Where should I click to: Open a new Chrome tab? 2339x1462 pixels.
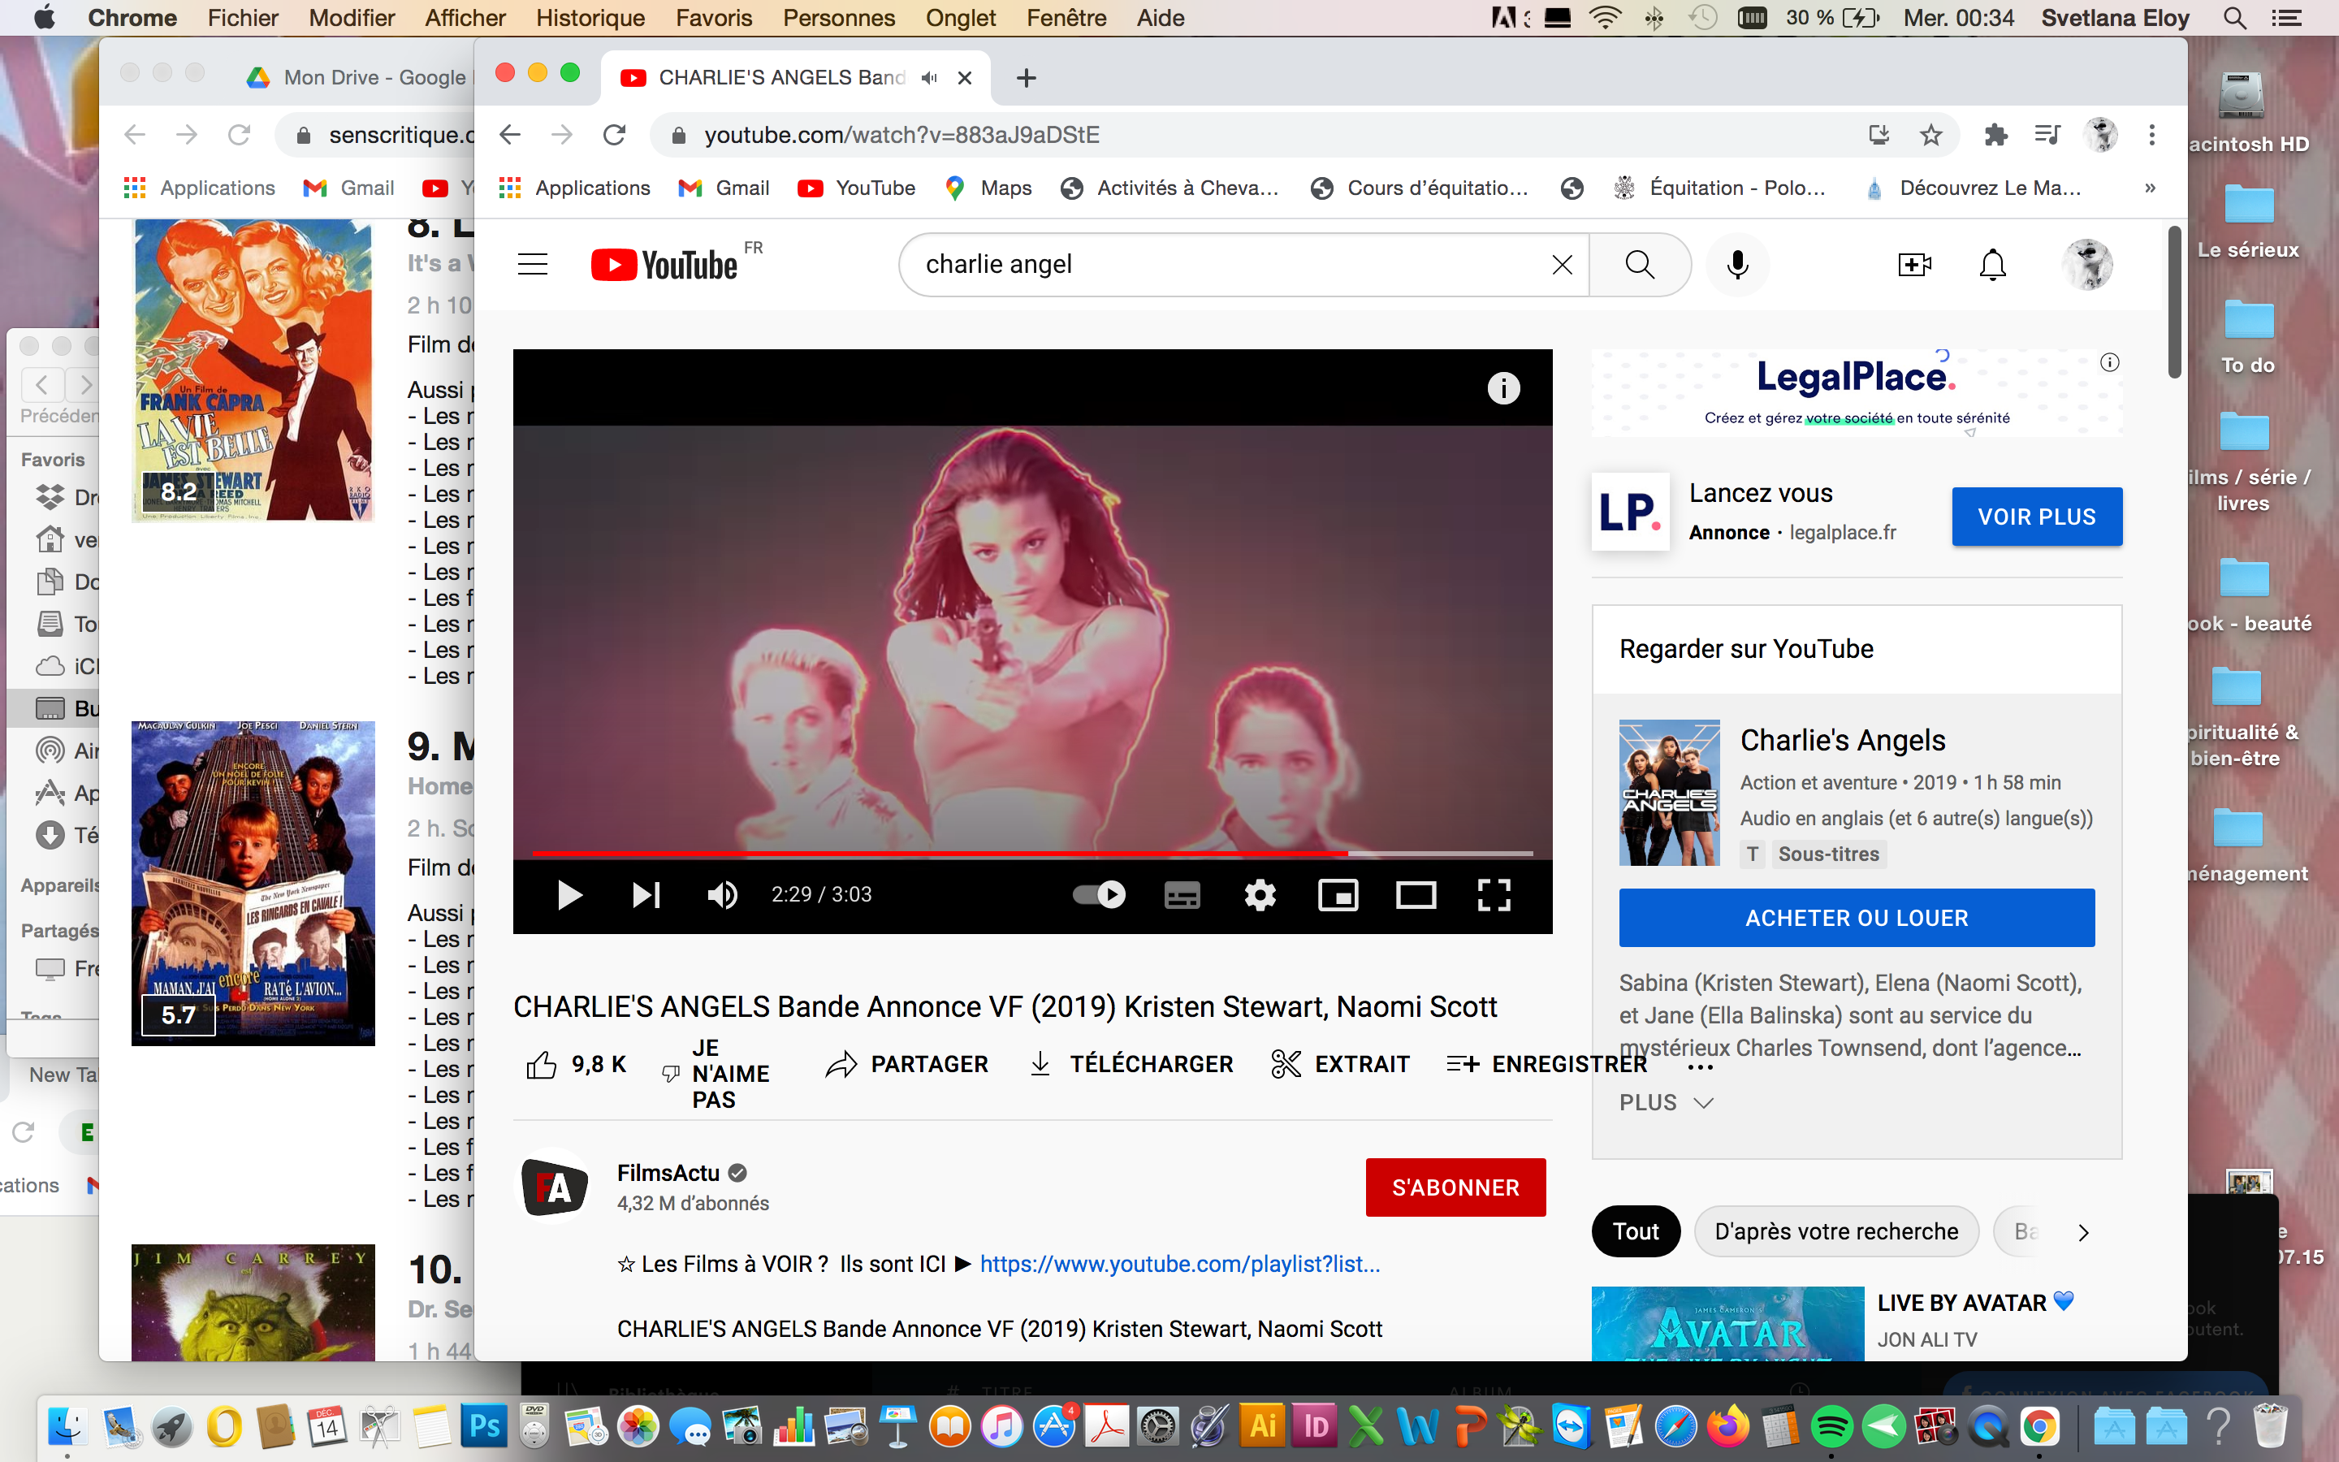[x=1027, y=77]
